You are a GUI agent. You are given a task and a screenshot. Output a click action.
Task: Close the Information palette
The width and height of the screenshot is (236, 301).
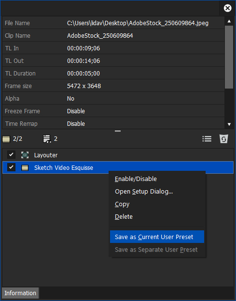(228, 8)
